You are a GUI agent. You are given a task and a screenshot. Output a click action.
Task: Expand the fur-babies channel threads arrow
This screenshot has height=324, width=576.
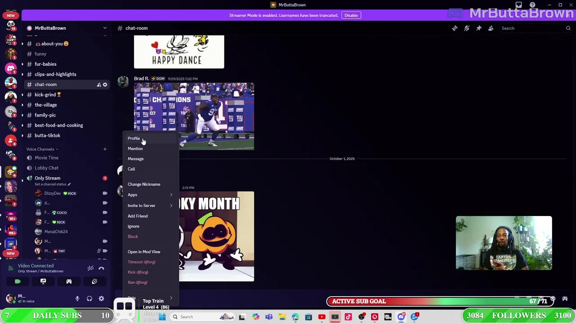pos(22,64)
